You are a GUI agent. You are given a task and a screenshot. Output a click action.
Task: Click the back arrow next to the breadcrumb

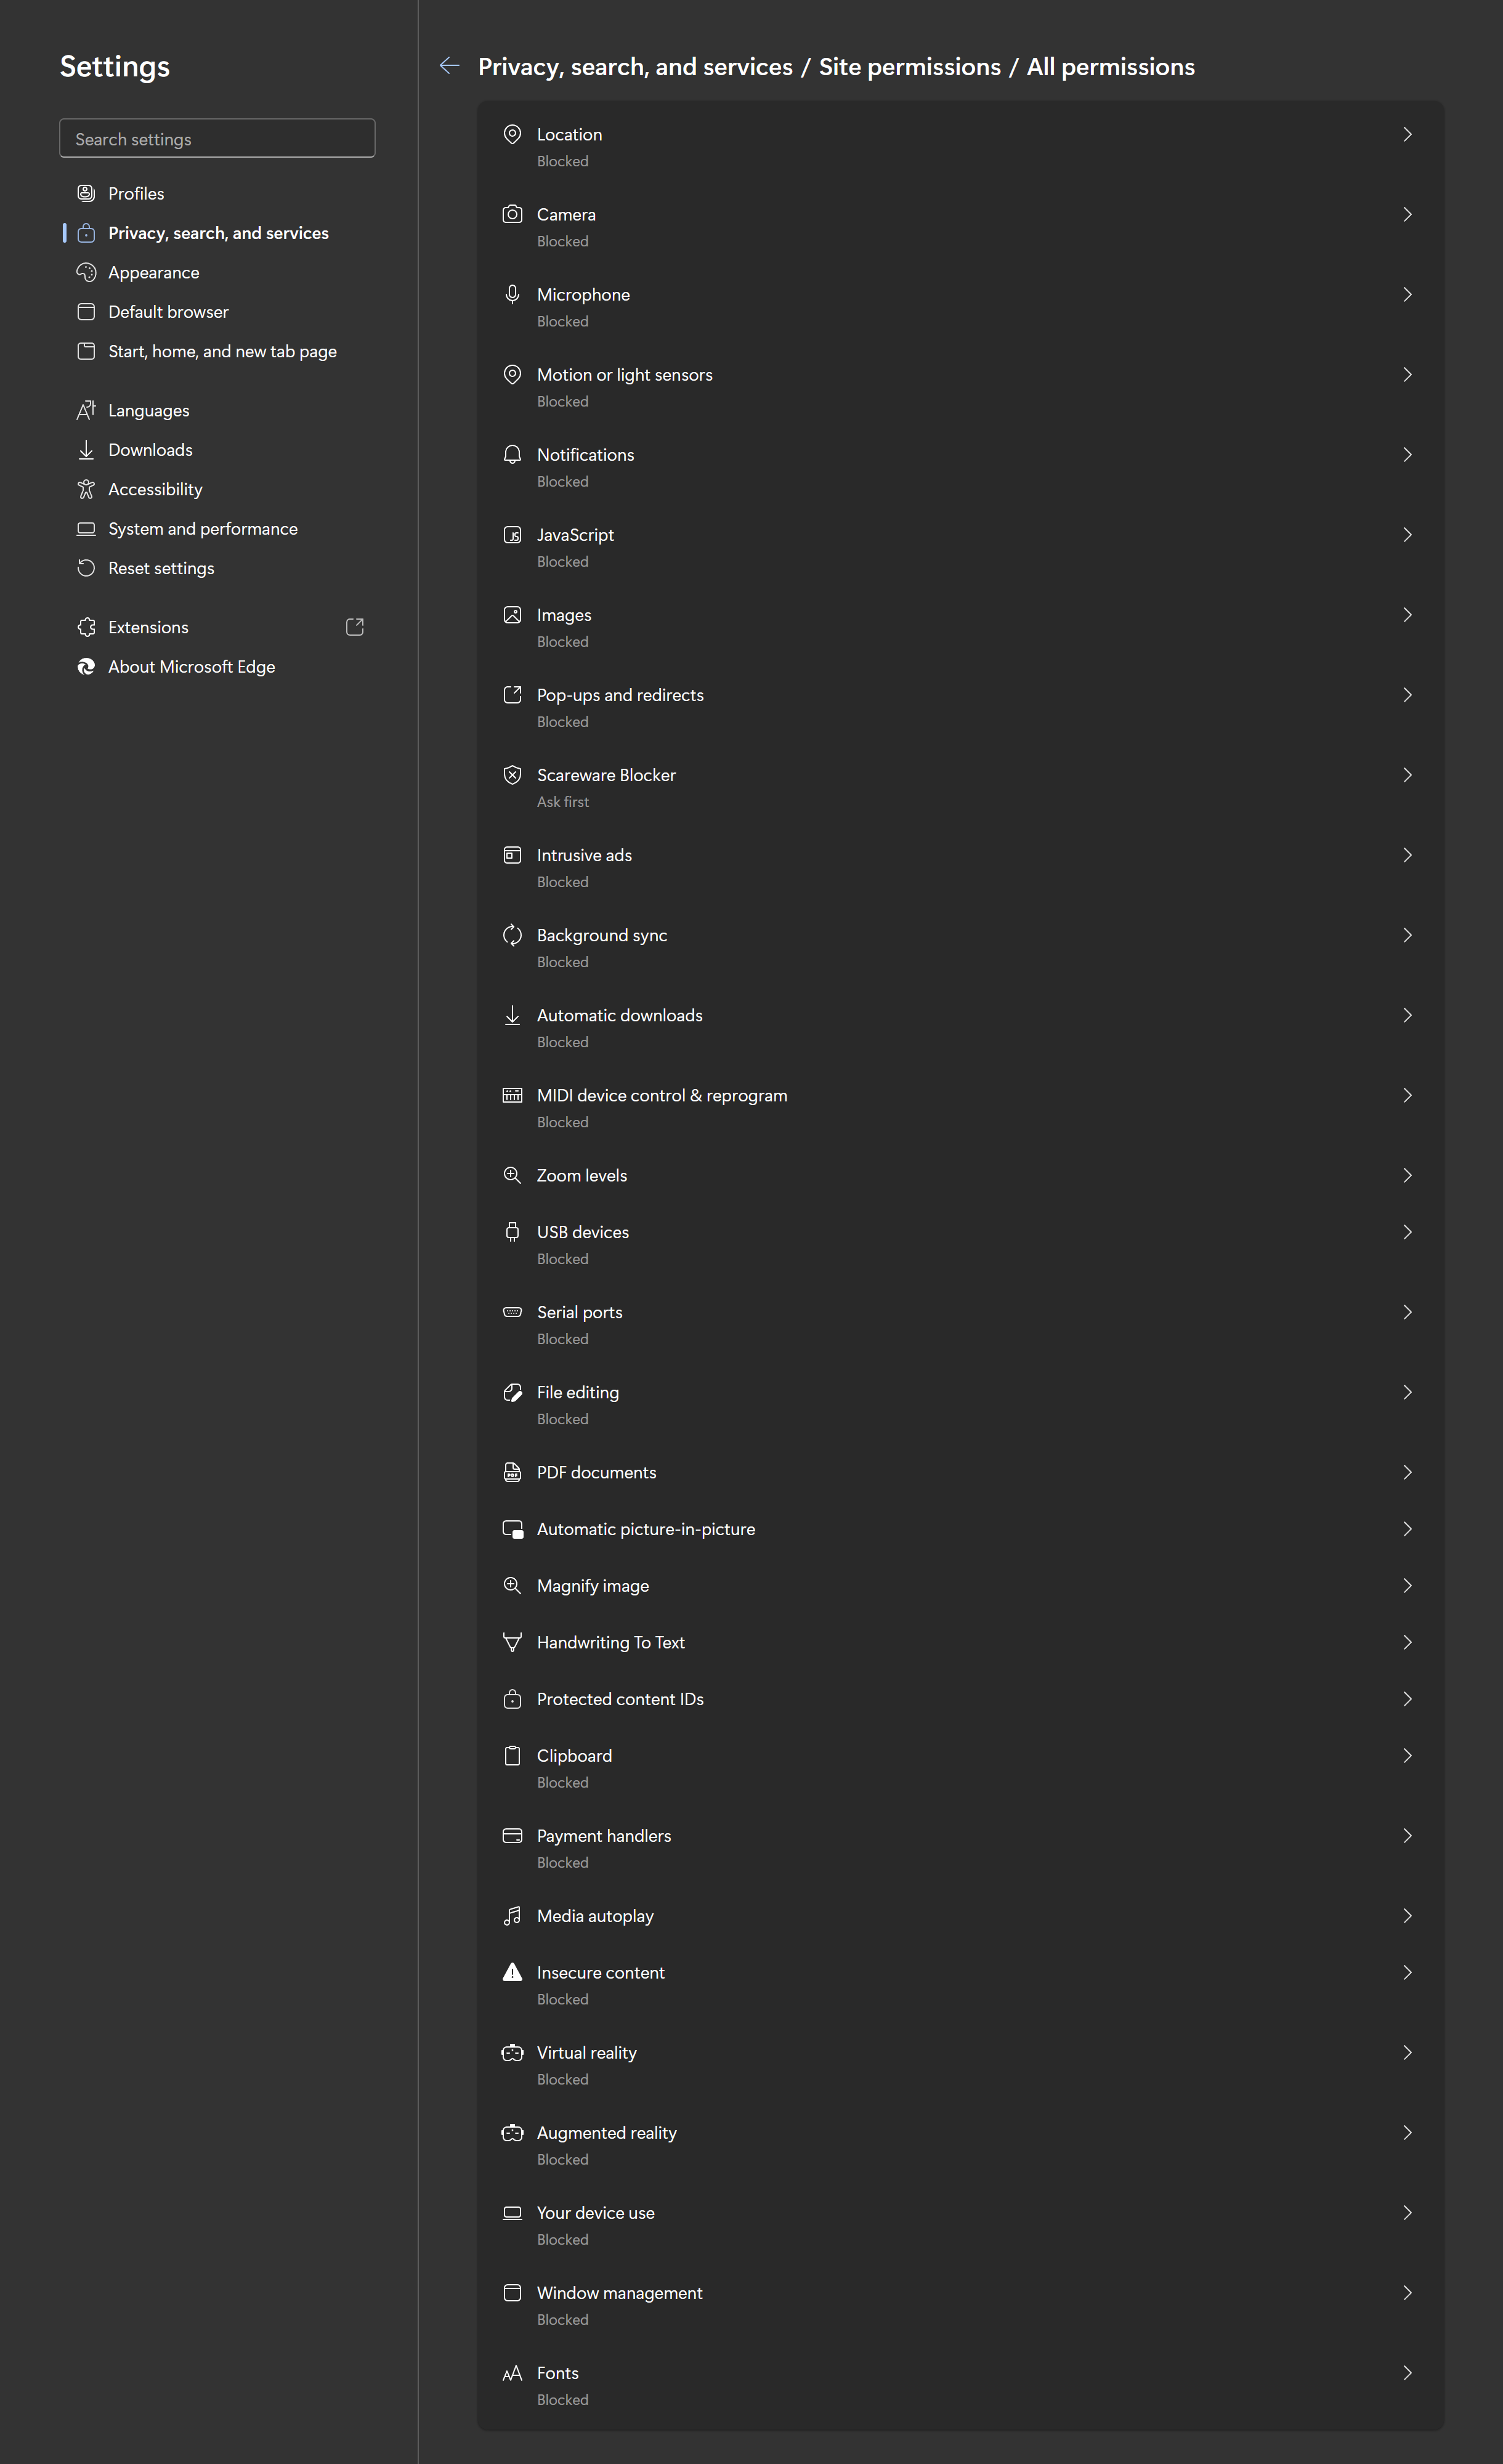[450, 66]
